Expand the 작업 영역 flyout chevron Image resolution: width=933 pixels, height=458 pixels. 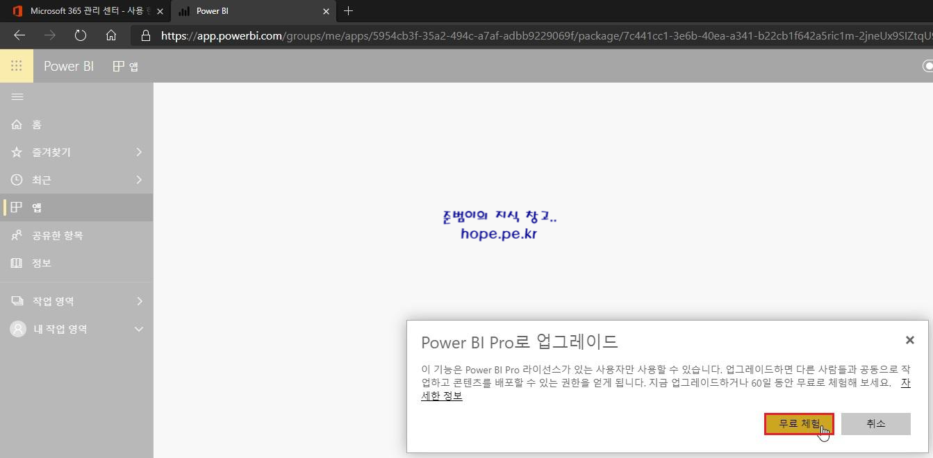pos(139,301)
